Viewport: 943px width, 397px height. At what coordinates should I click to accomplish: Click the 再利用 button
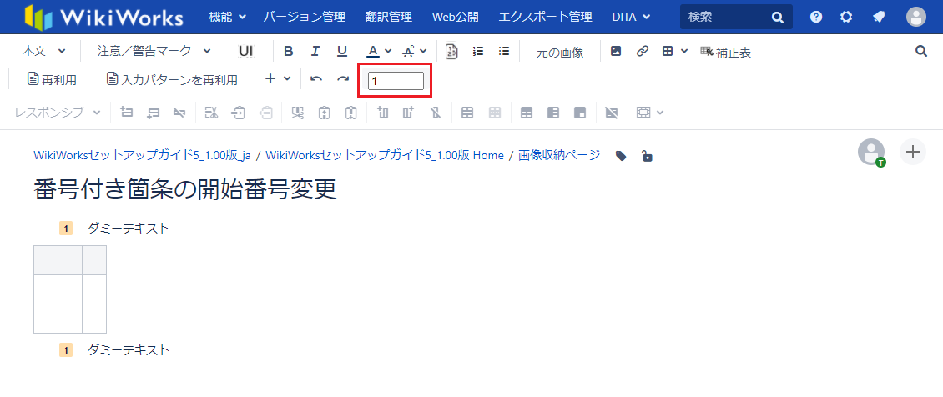point(52,79)
